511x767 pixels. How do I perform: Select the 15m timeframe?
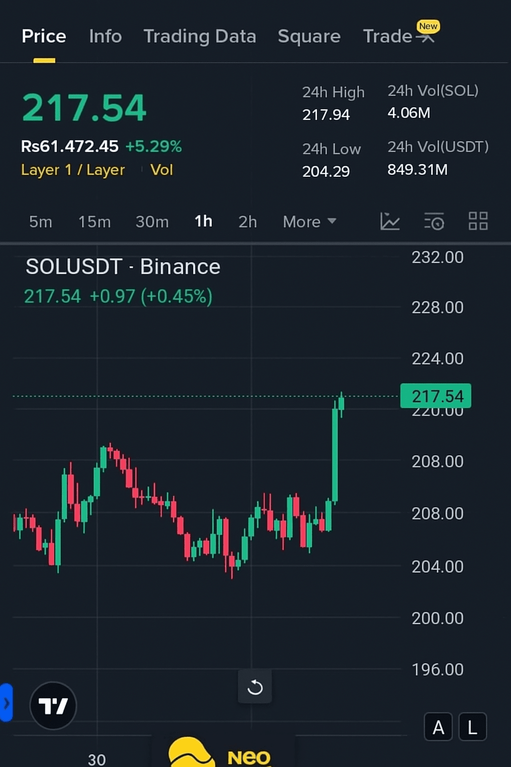pyautogui.click(x=94, y=221)
